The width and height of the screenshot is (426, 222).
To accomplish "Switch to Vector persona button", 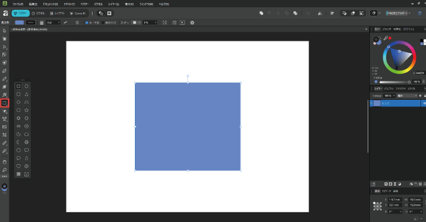I will 21,13.
